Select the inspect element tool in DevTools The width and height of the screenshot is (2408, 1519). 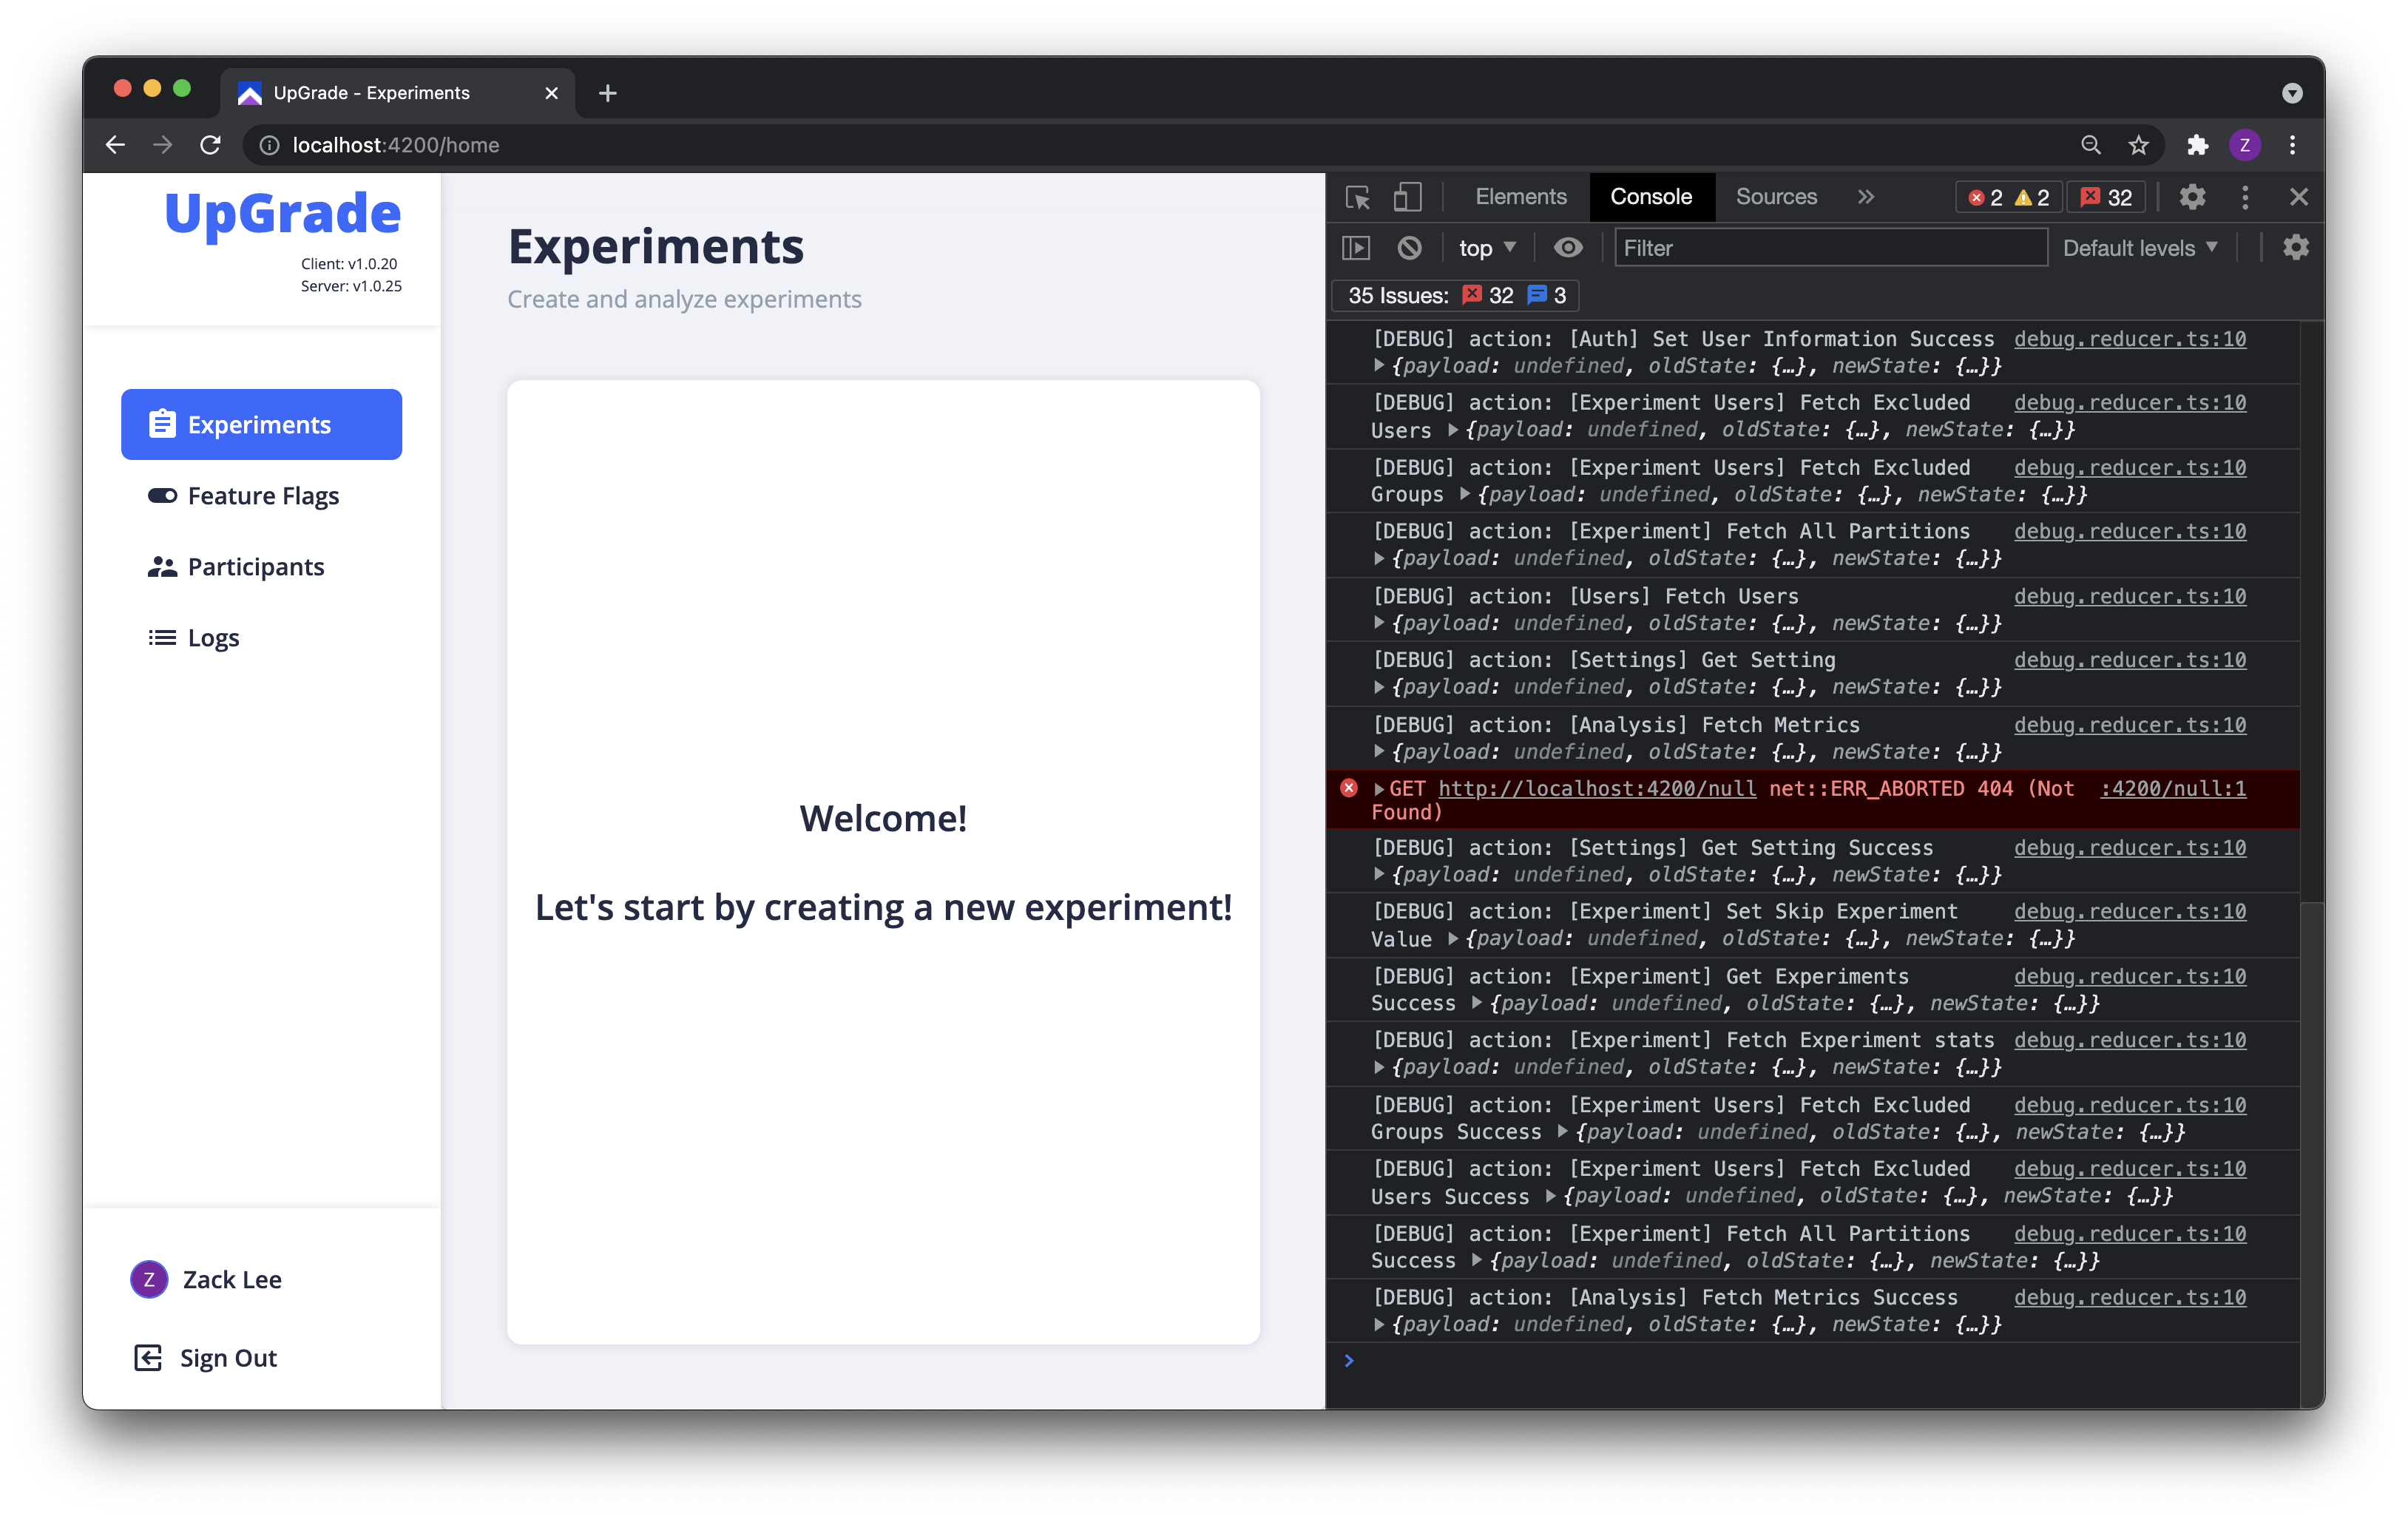1357,197
